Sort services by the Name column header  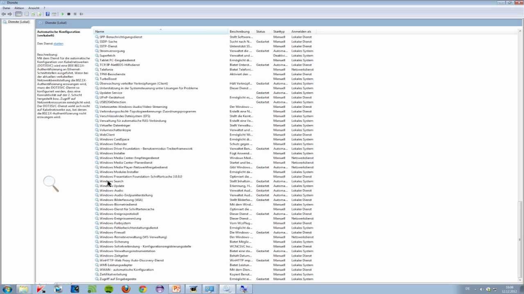click(x=161, y=31)
